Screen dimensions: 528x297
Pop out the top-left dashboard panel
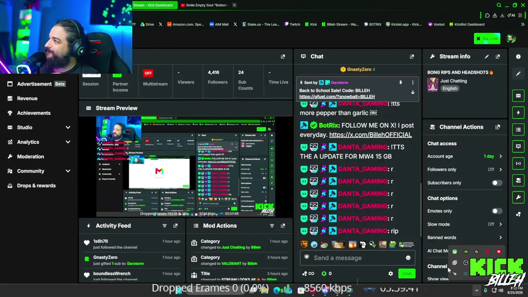283,57
